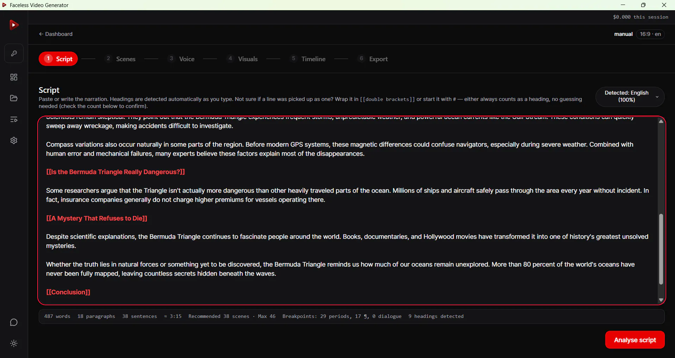Click scroll down arrow of script editor
The width and height of the screenshot is (675, 358).
pos(661,300)
